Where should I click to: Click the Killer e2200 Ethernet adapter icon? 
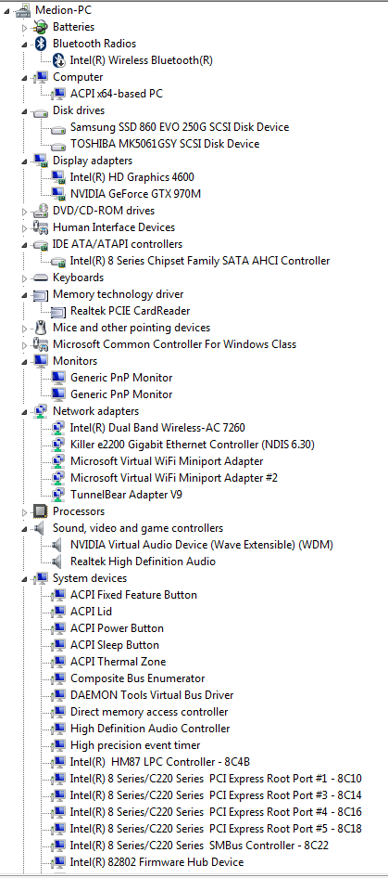(x=58, y=445)
